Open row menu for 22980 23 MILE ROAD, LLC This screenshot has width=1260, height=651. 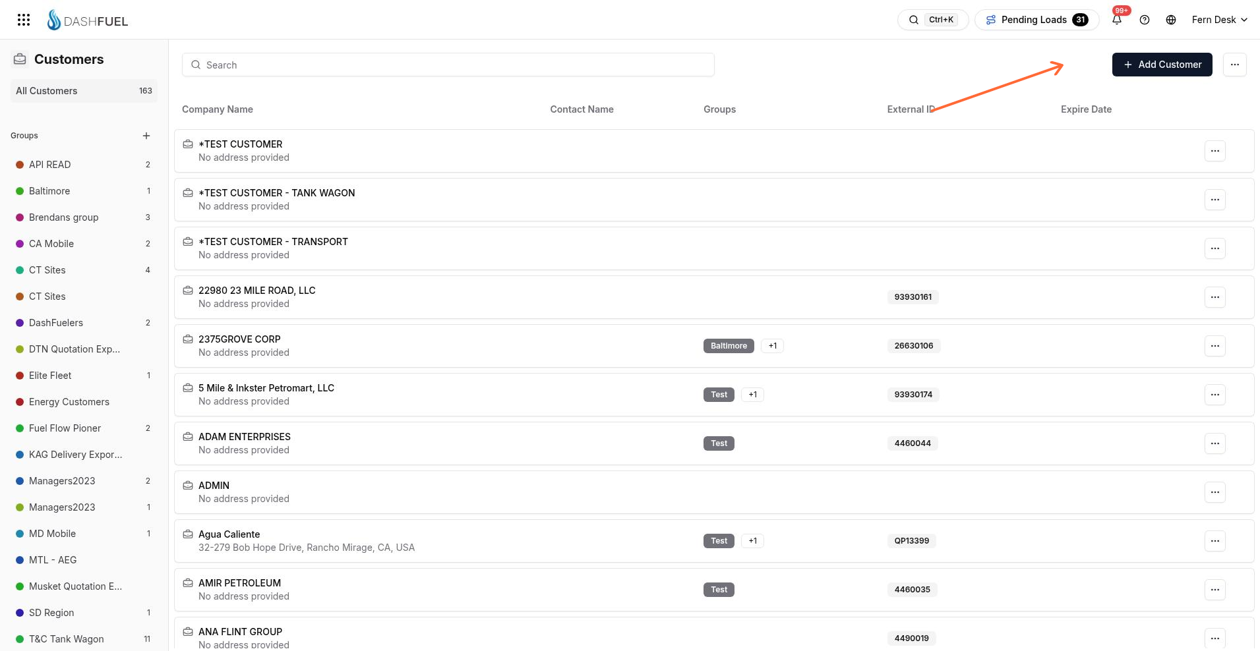[1215, 297]
